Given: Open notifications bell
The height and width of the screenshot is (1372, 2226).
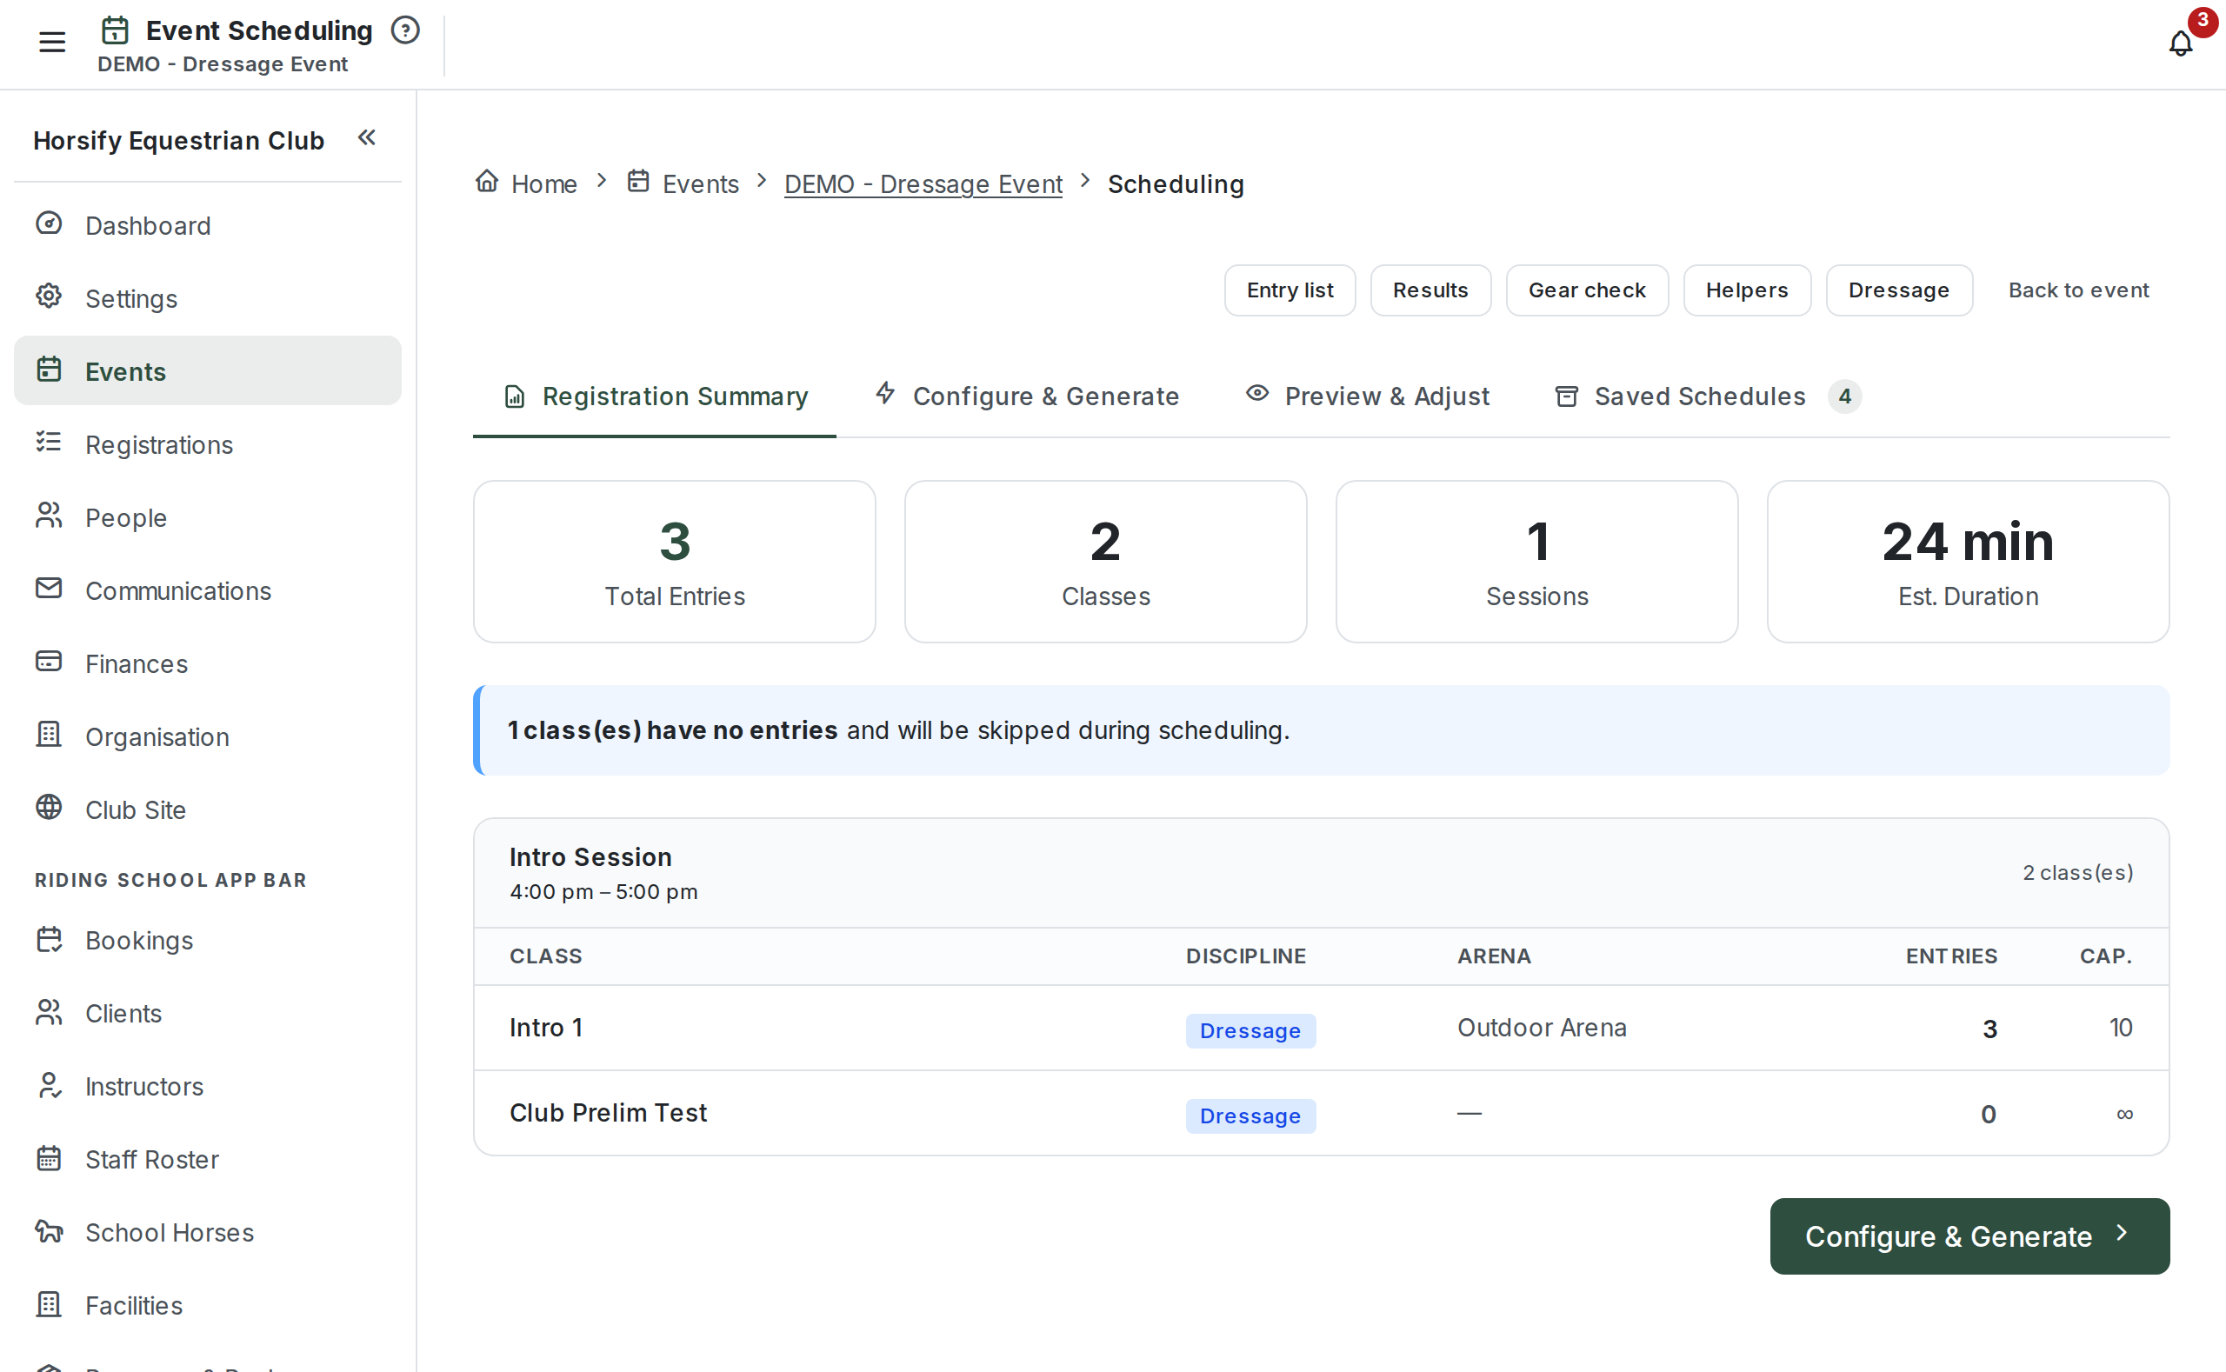Looking at the screenshot, I should (x=2180, y=43).
